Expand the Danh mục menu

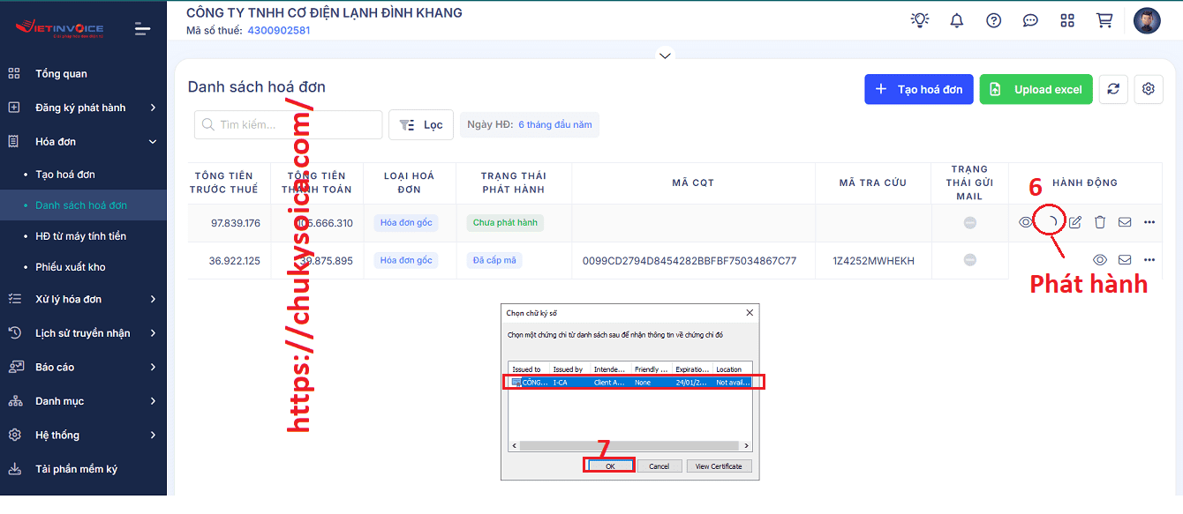coord(83,401)
